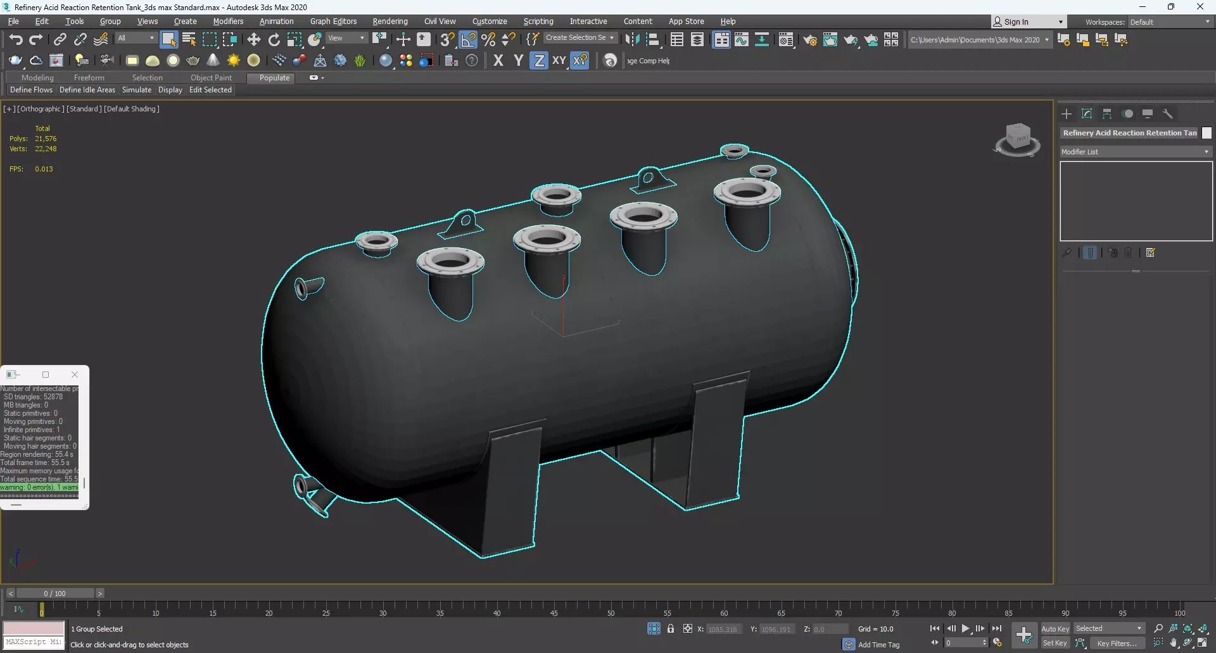
Task: Open the Scripting menu
Action: 538,22
